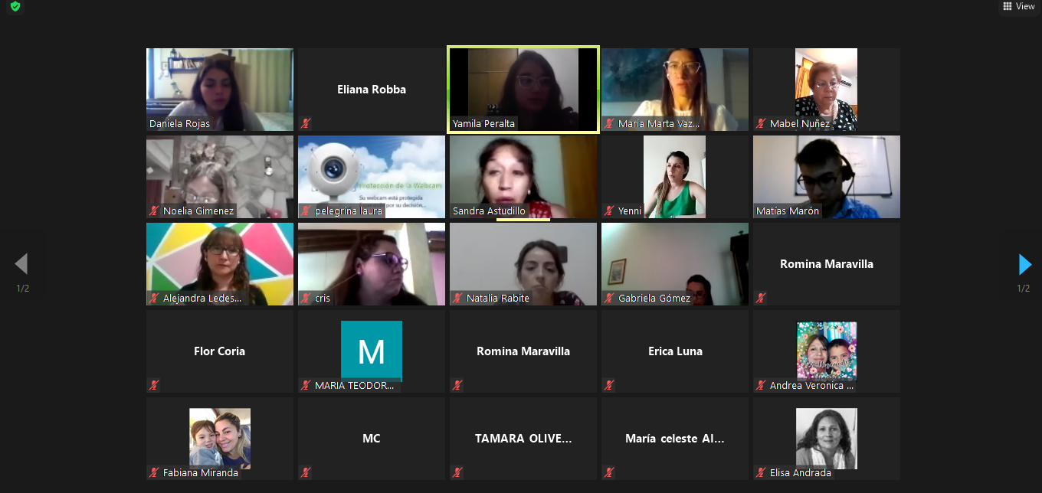Image resolution: width=1042 pixels, height=493 pixels.
Task: Select Fabiana Miranda's profile photo tile
Action: point(220,438)
